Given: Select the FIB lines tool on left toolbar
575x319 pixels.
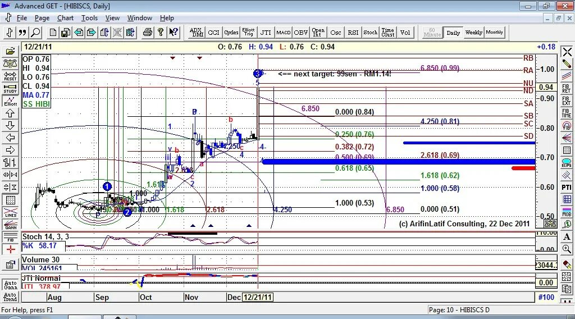Looking at the screenshot, I should [x=10, y=237].
